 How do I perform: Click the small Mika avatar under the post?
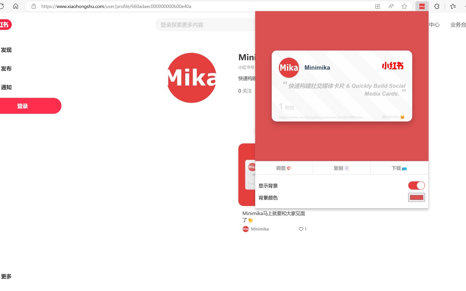[245, 229]
